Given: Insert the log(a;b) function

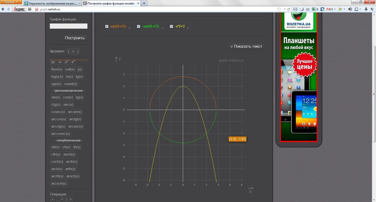Looking at the screenshot, I should coord(57,76).
